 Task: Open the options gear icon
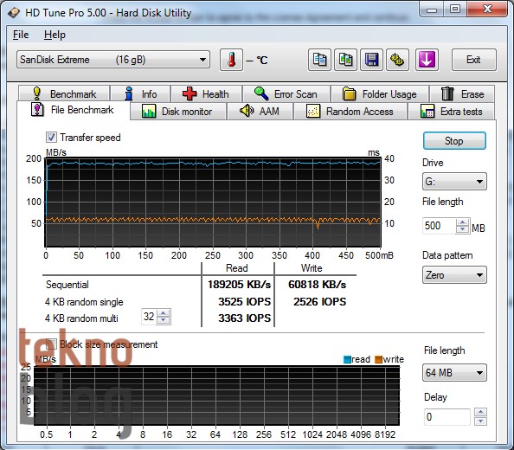397,60
